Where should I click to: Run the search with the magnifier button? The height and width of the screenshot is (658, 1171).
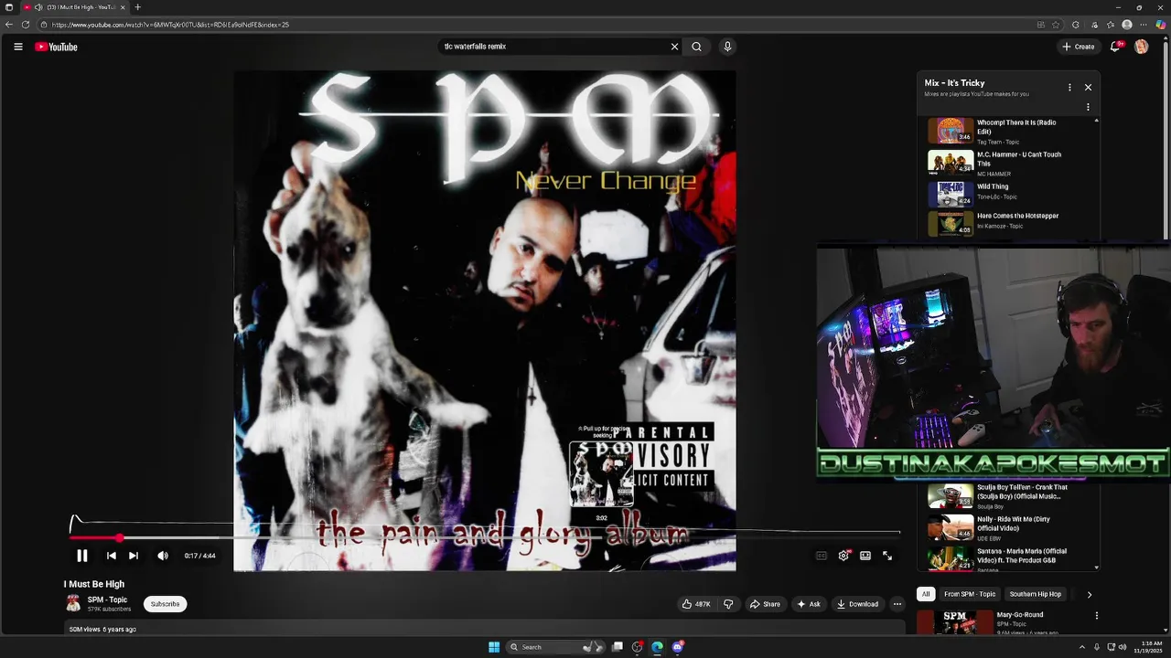point(696,47)
